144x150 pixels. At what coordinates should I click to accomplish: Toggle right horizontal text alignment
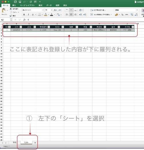75,15
